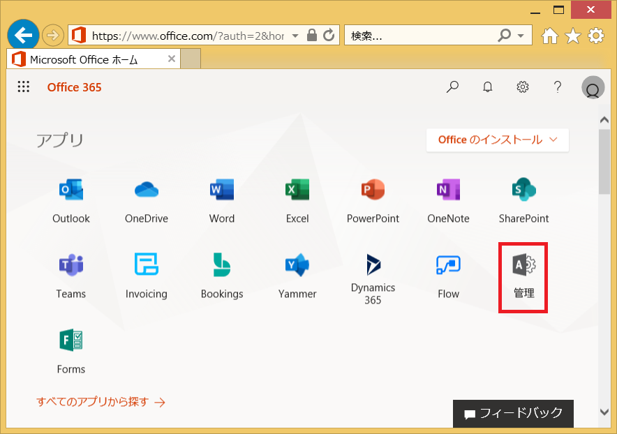Open the フィードバック button
This screenshot has width=617, height=434.
click(513, 414)
